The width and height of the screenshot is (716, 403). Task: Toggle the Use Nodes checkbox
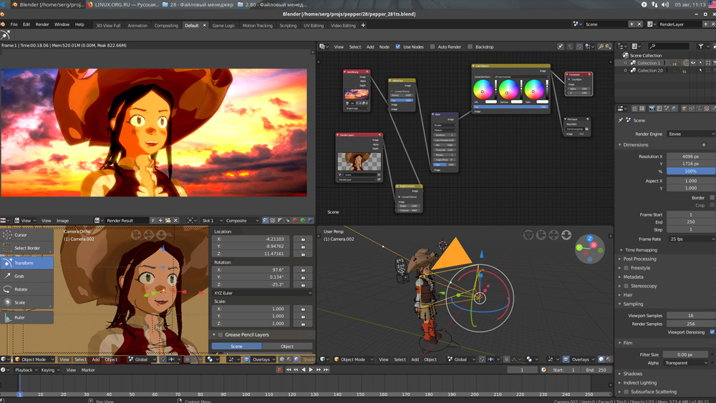click(397, 46)
